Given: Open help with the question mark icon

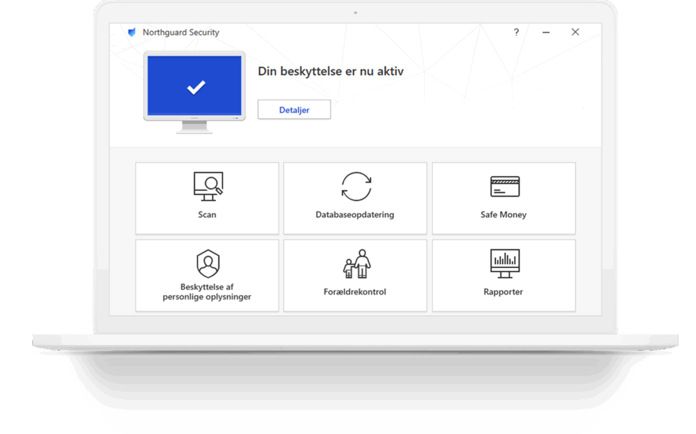Looking at the screenshot, I should point(516,32).
